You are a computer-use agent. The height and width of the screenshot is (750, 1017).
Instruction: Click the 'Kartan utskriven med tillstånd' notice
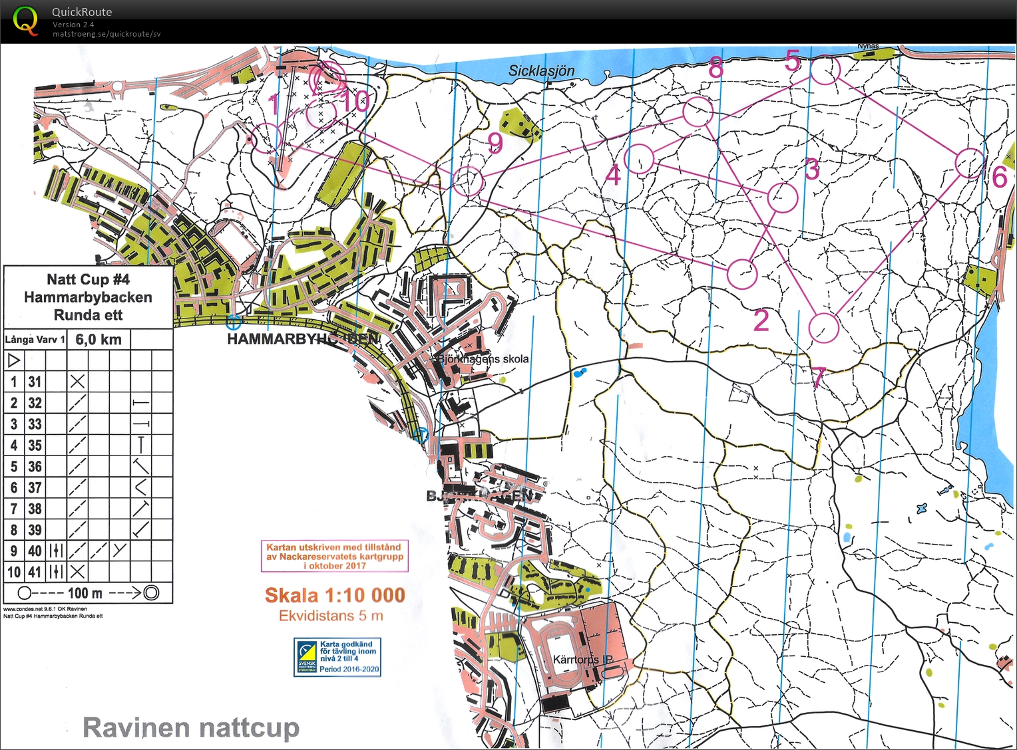[x=335, y=556]
